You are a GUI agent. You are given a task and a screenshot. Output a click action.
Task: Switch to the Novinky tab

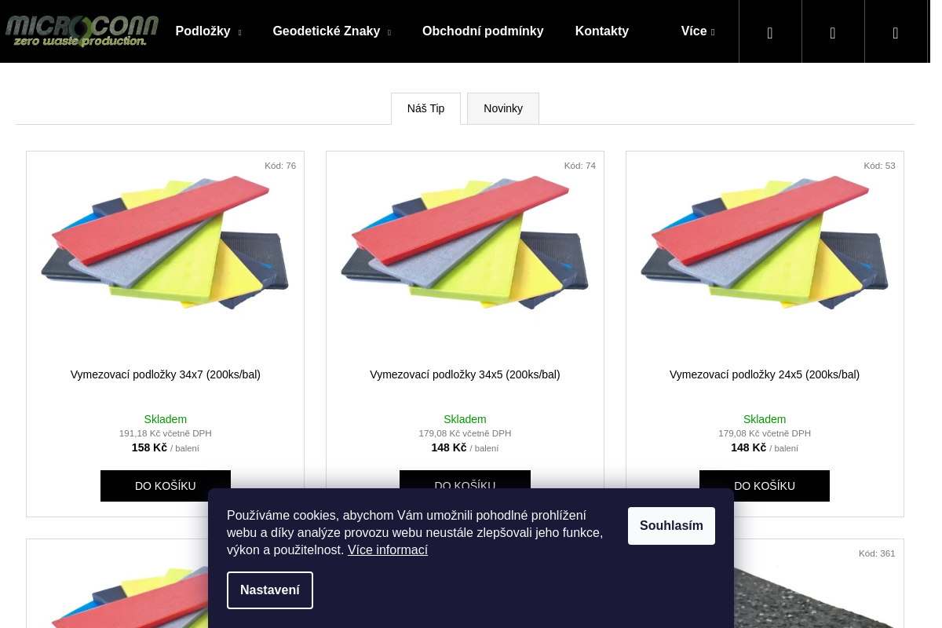click(503, 108)
